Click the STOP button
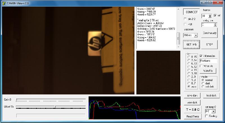The image size is (225, 123). coord(209,45)
